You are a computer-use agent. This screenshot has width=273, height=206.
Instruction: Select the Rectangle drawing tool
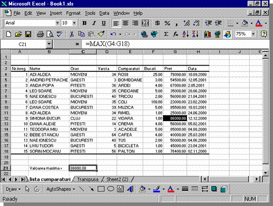(101, 189)
